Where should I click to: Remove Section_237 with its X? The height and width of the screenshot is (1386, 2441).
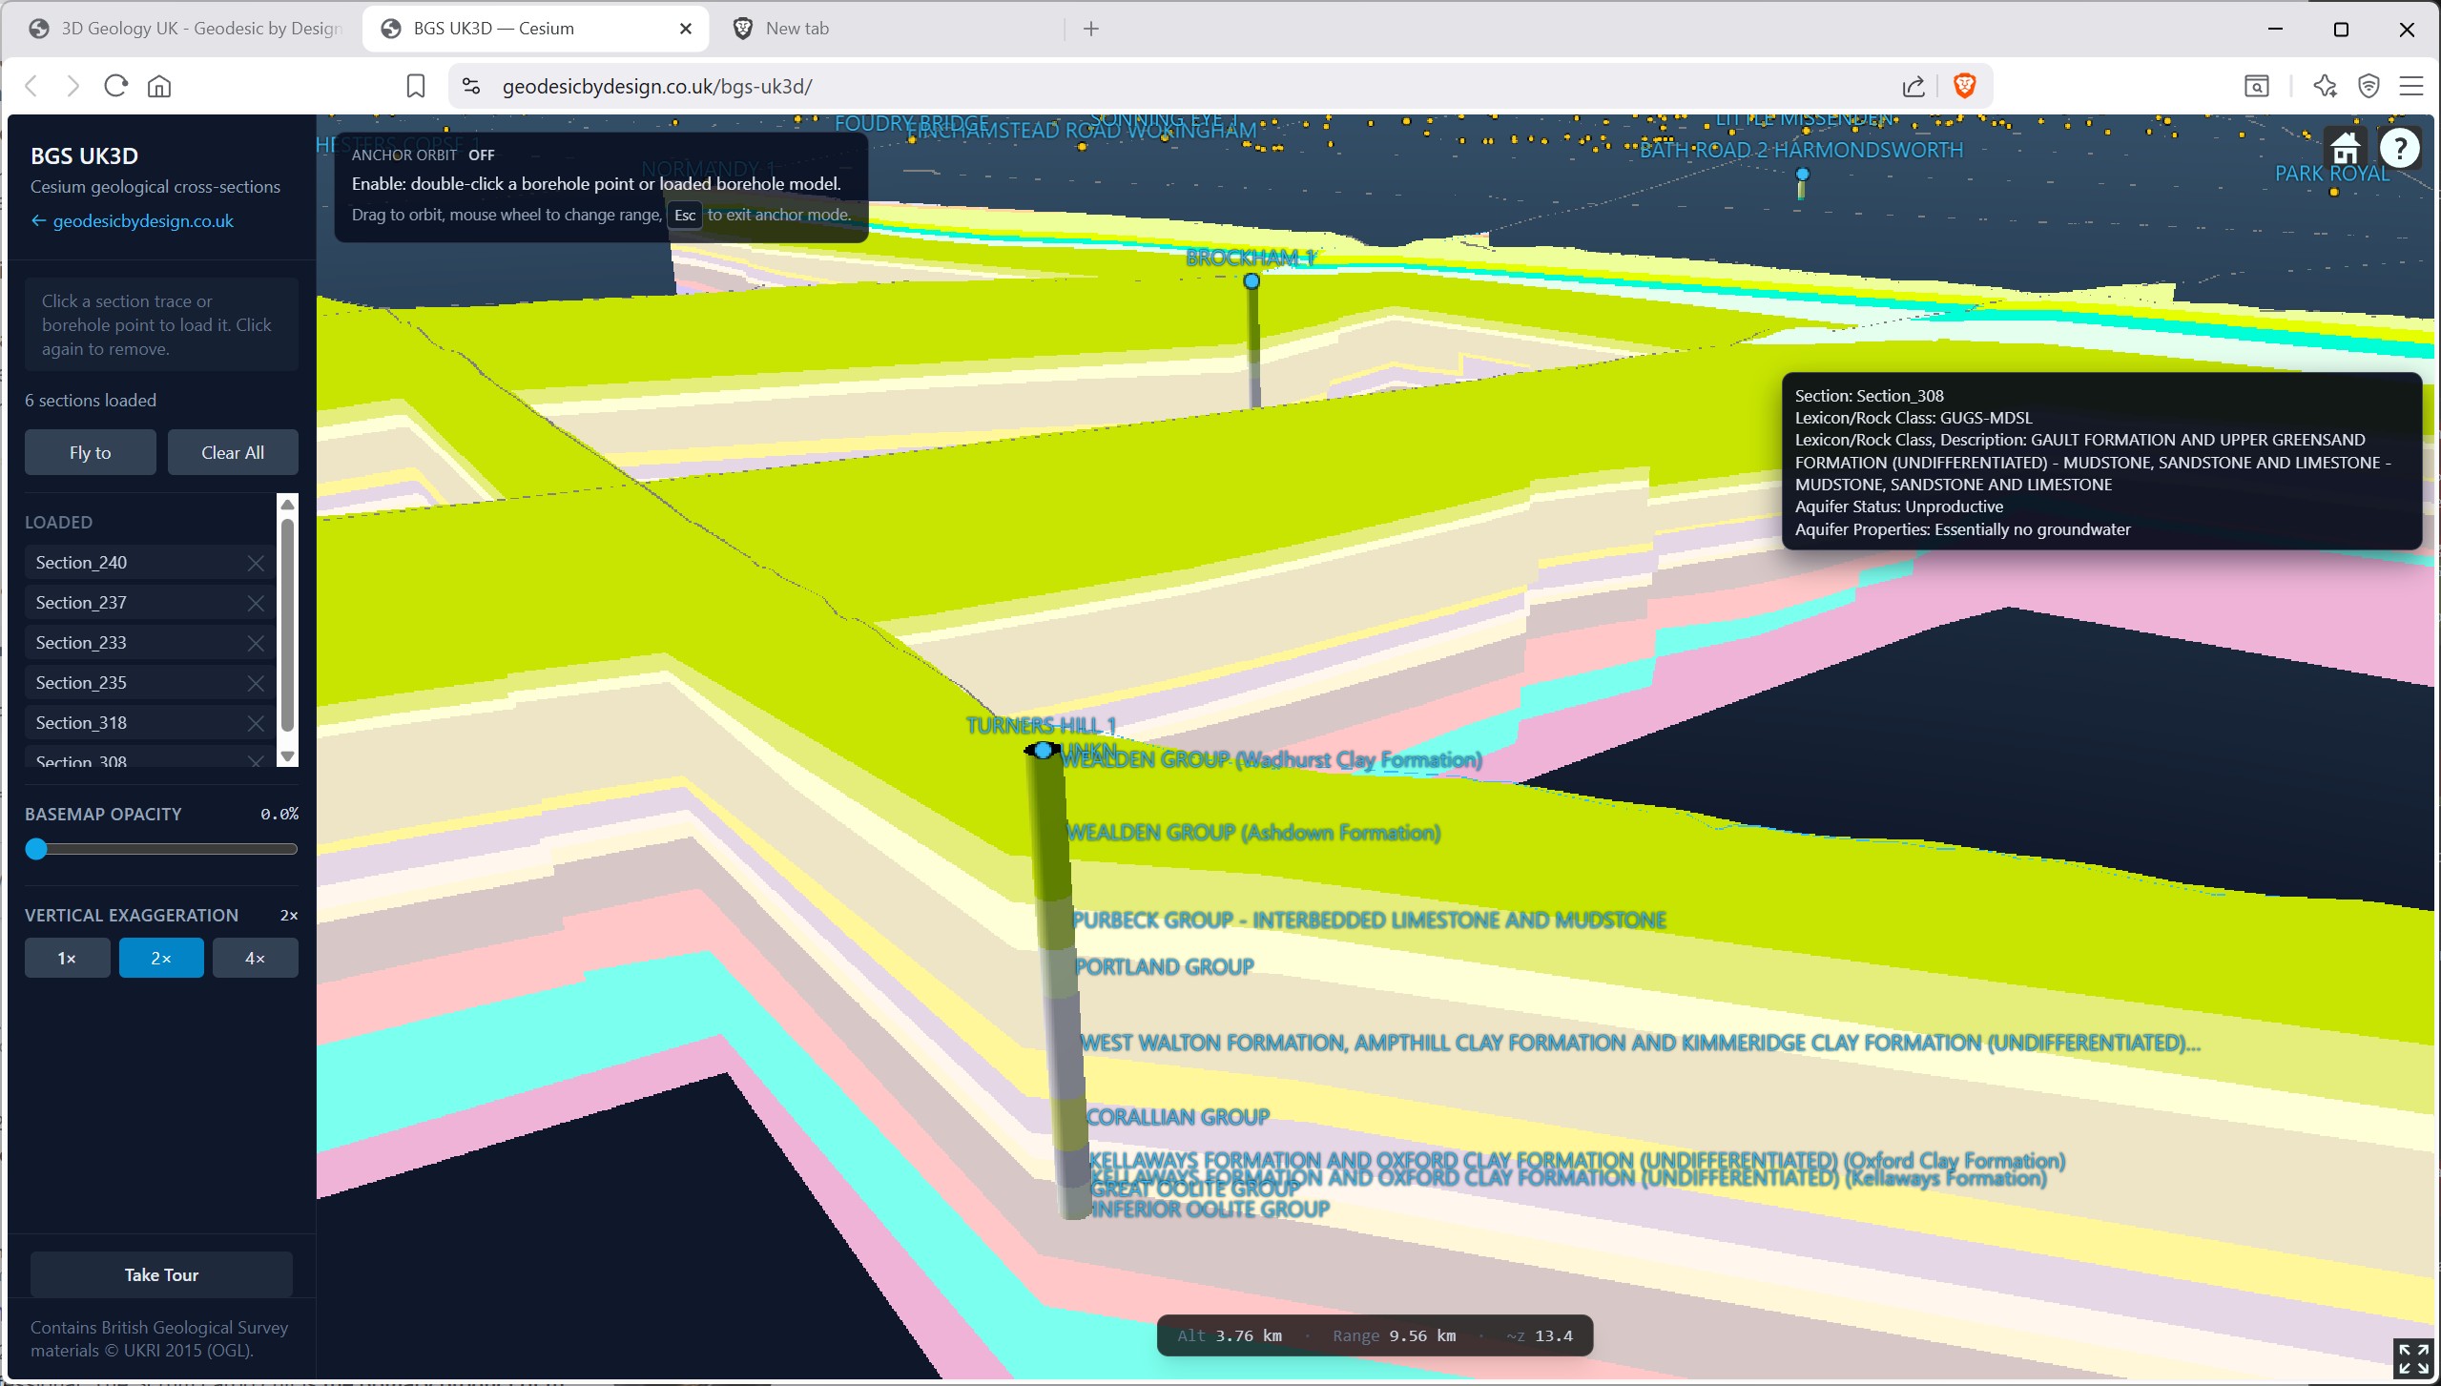tap(256, 603)
